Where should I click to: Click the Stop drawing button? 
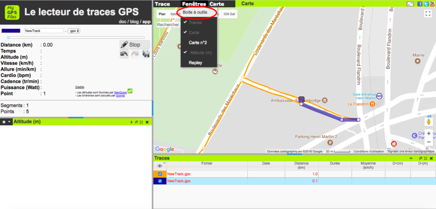tap(135, 45)
